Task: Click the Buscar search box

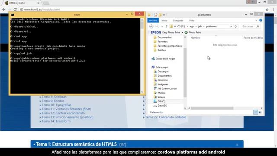Action: tap(251, 26)
